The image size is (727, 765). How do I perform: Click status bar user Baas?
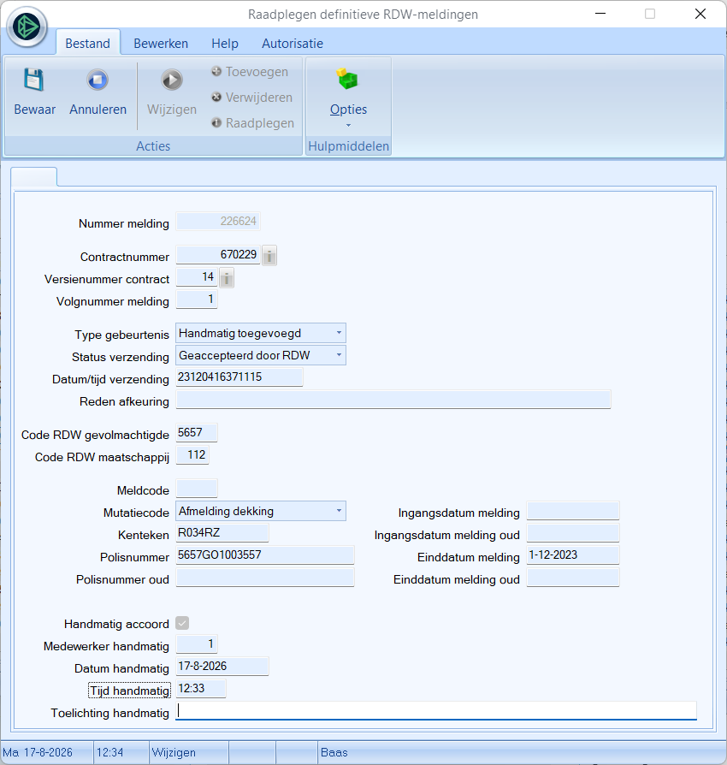[334, 752]
